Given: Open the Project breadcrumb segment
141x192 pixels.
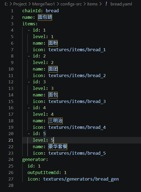Looking at the screenshot, I should pos(20,4).
